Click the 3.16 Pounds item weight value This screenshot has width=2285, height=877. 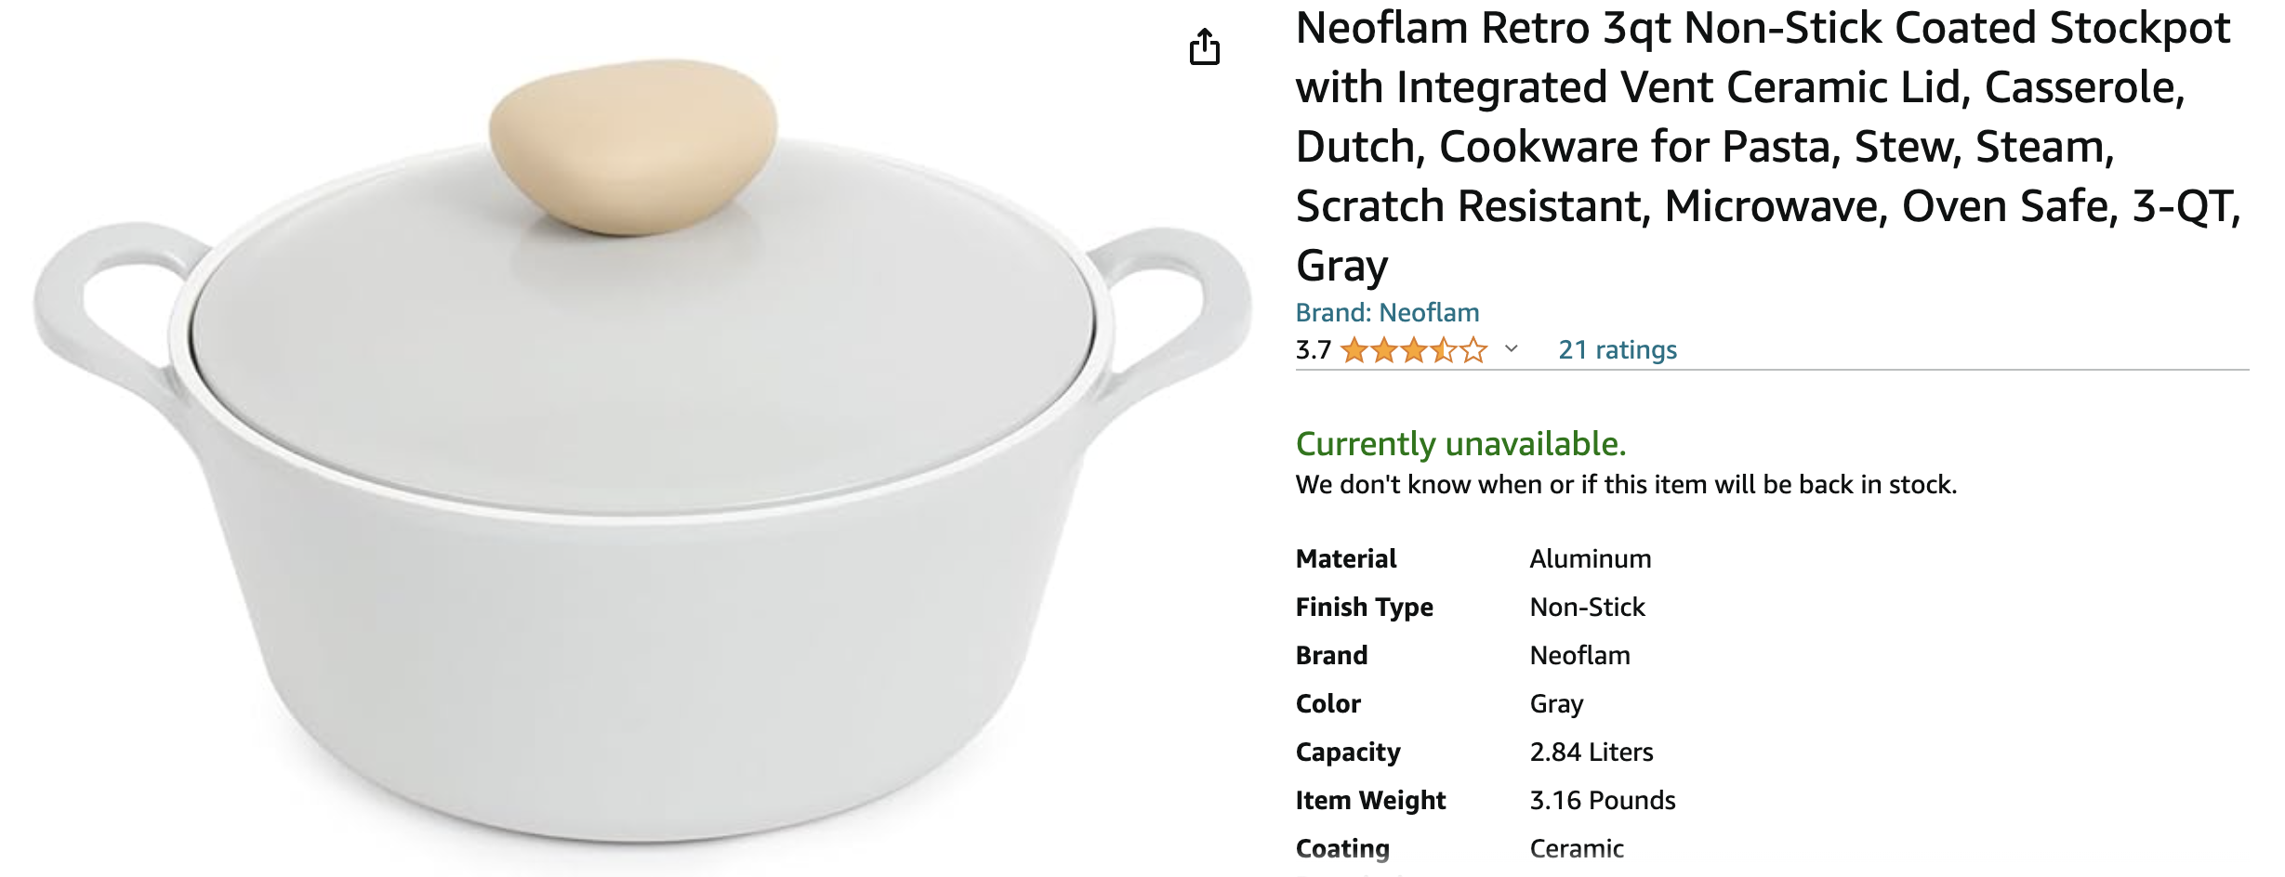[x=1602, y=801]
